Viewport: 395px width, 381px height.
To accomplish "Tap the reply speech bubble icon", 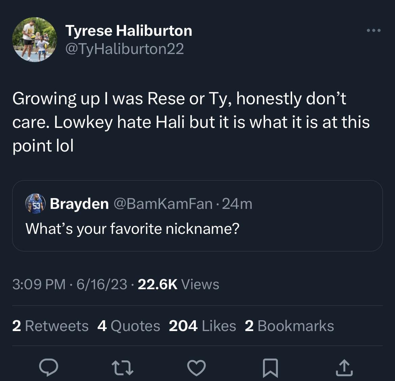I will [x=49, y=367].
